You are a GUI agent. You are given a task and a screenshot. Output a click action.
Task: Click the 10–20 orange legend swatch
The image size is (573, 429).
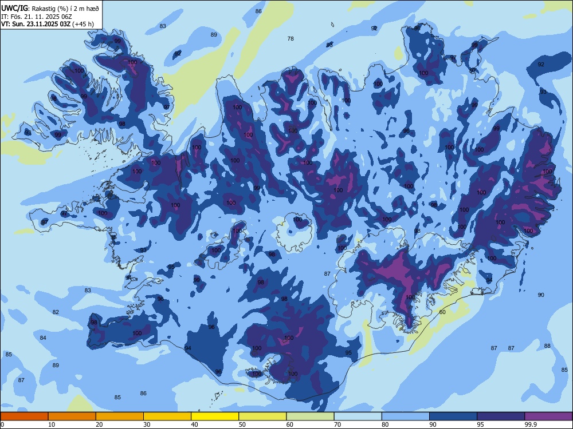[x=72, y=416]
